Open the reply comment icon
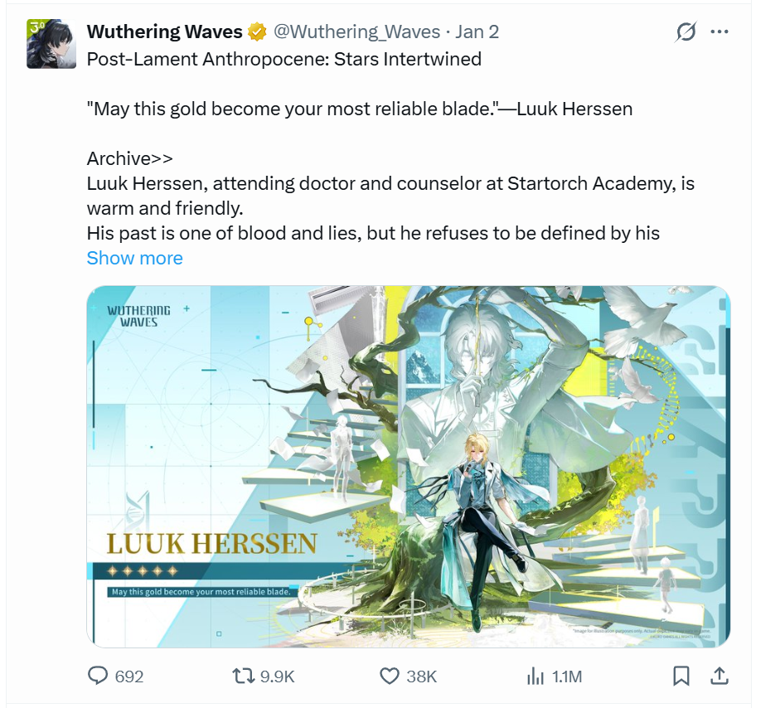Viewport: 780px width, 708px height. [98, 676]
